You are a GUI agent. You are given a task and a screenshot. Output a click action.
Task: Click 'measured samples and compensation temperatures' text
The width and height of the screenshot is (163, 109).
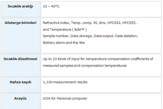[x=85, y=66]
